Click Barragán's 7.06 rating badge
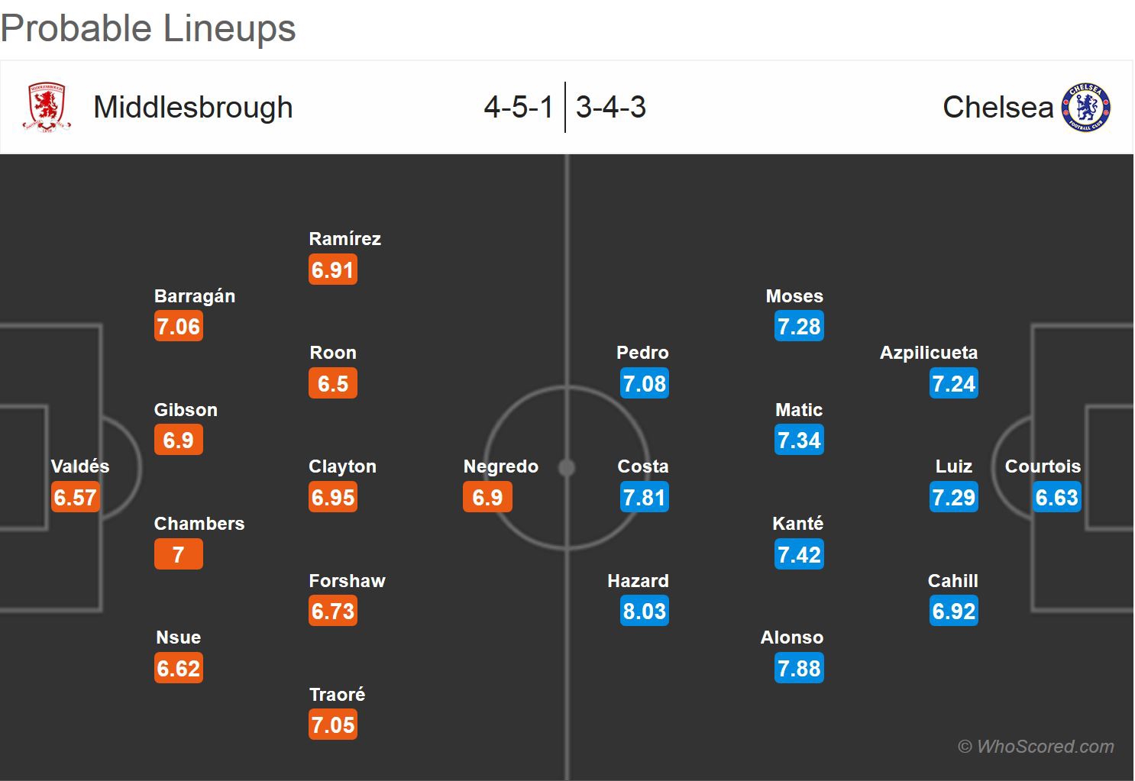Image resolution: width=1135 pixels, height=781 pixels. (178, 327)
